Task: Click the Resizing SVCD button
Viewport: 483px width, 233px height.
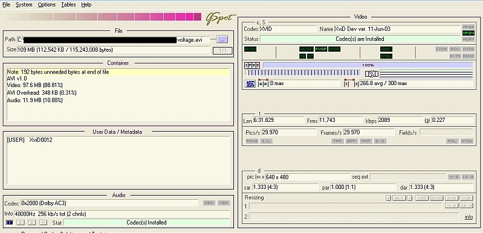Action: 437,198
